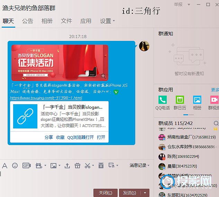Viewport: 219px width, 197px height.
Task: Click 更多 in the 群应用 section
Action: 215,90
